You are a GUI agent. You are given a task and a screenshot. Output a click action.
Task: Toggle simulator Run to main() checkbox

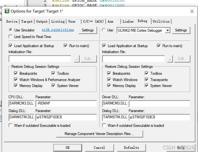(66, 46)
